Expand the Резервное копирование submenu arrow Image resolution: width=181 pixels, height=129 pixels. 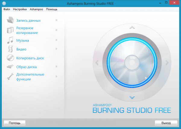56,30
